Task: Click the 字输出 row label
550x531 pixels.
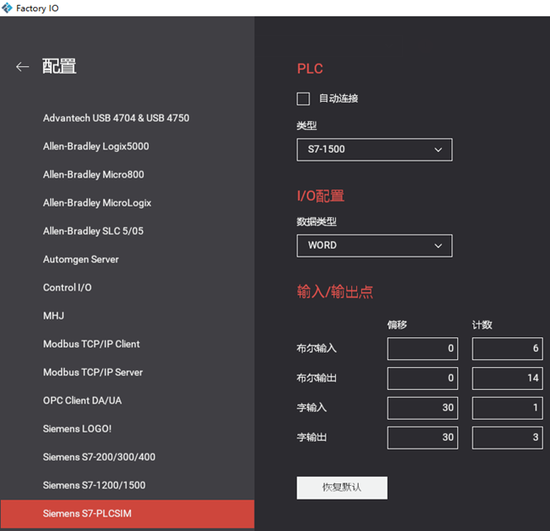Action: tap(311, 438)
